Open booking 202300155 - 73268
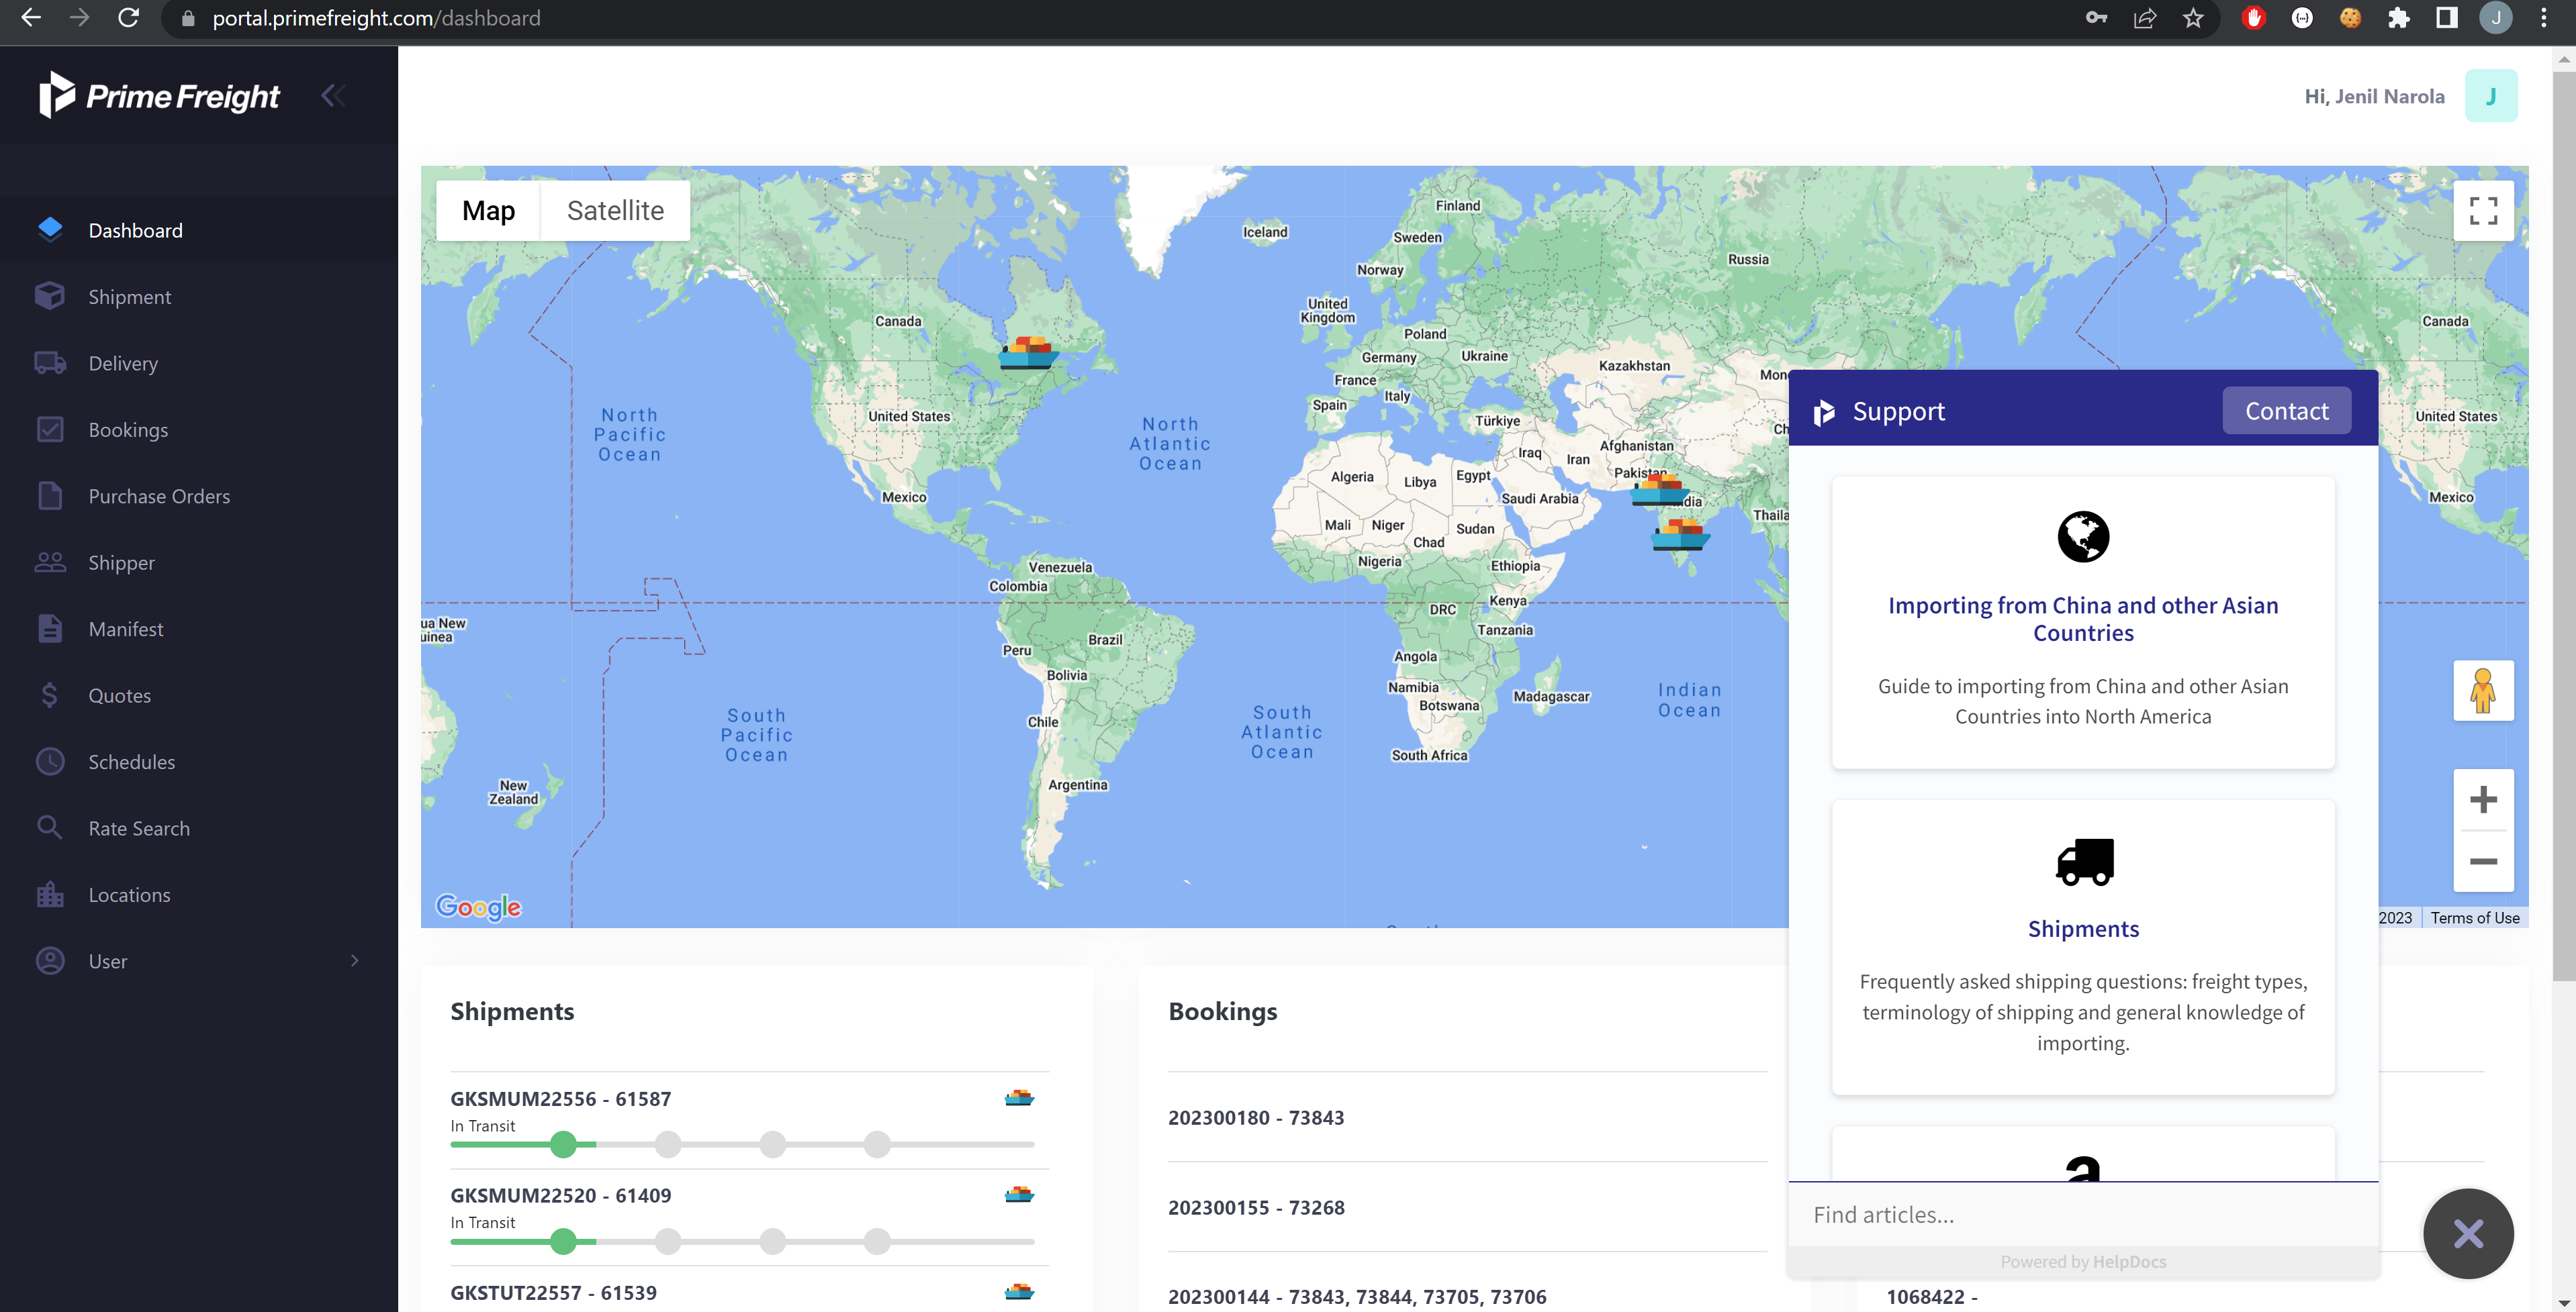 click(x=1256, y=1207)
